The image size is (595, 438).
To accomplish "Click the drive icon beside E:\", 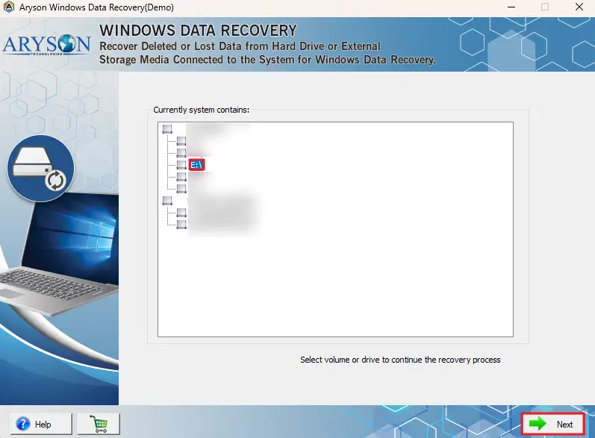I will point(181,165).
